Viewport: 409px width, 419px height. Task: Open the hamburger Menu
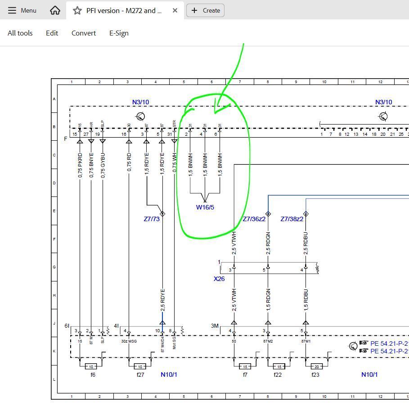[22, 10]
